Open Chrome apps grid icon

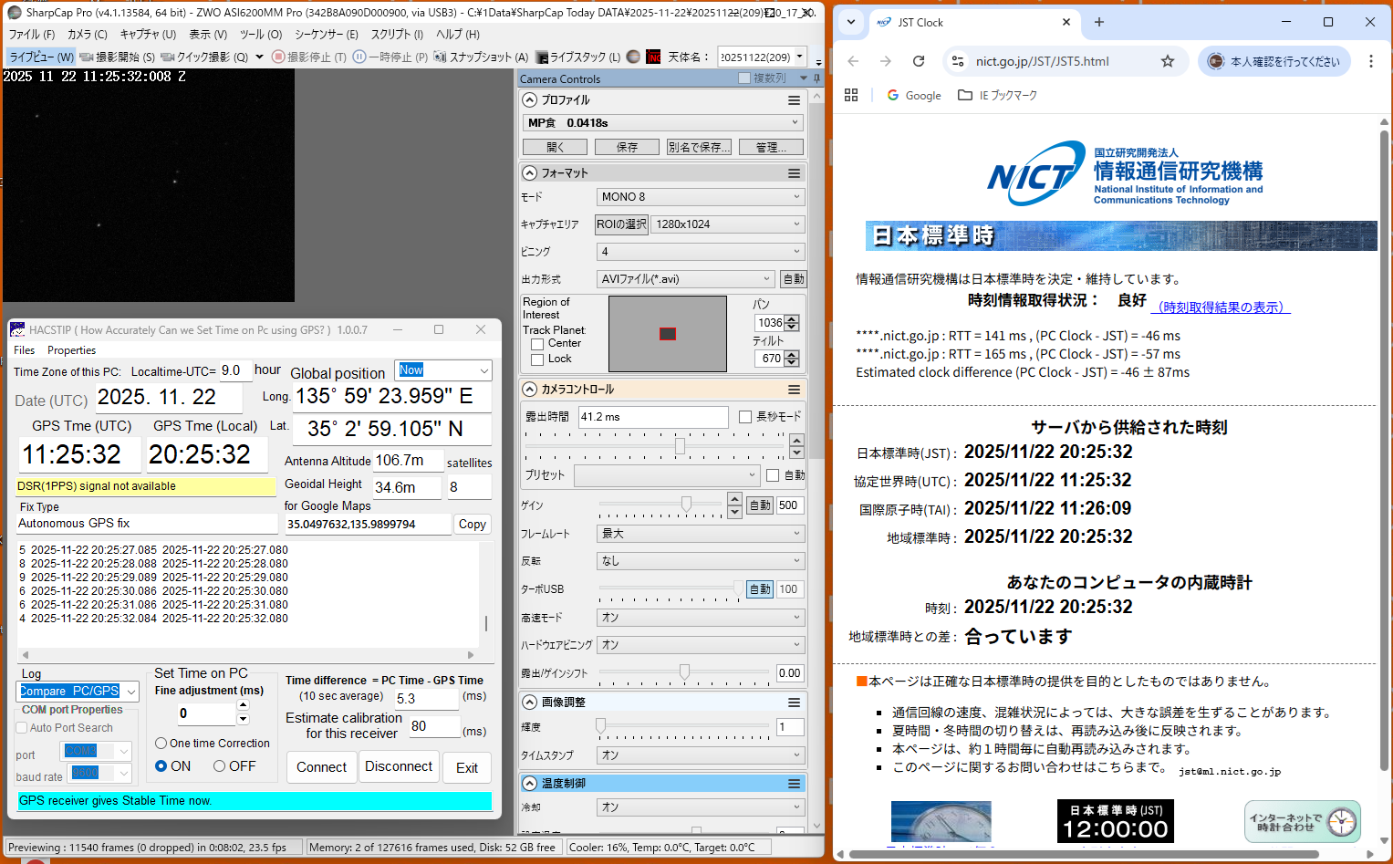(x=851, y=95)
